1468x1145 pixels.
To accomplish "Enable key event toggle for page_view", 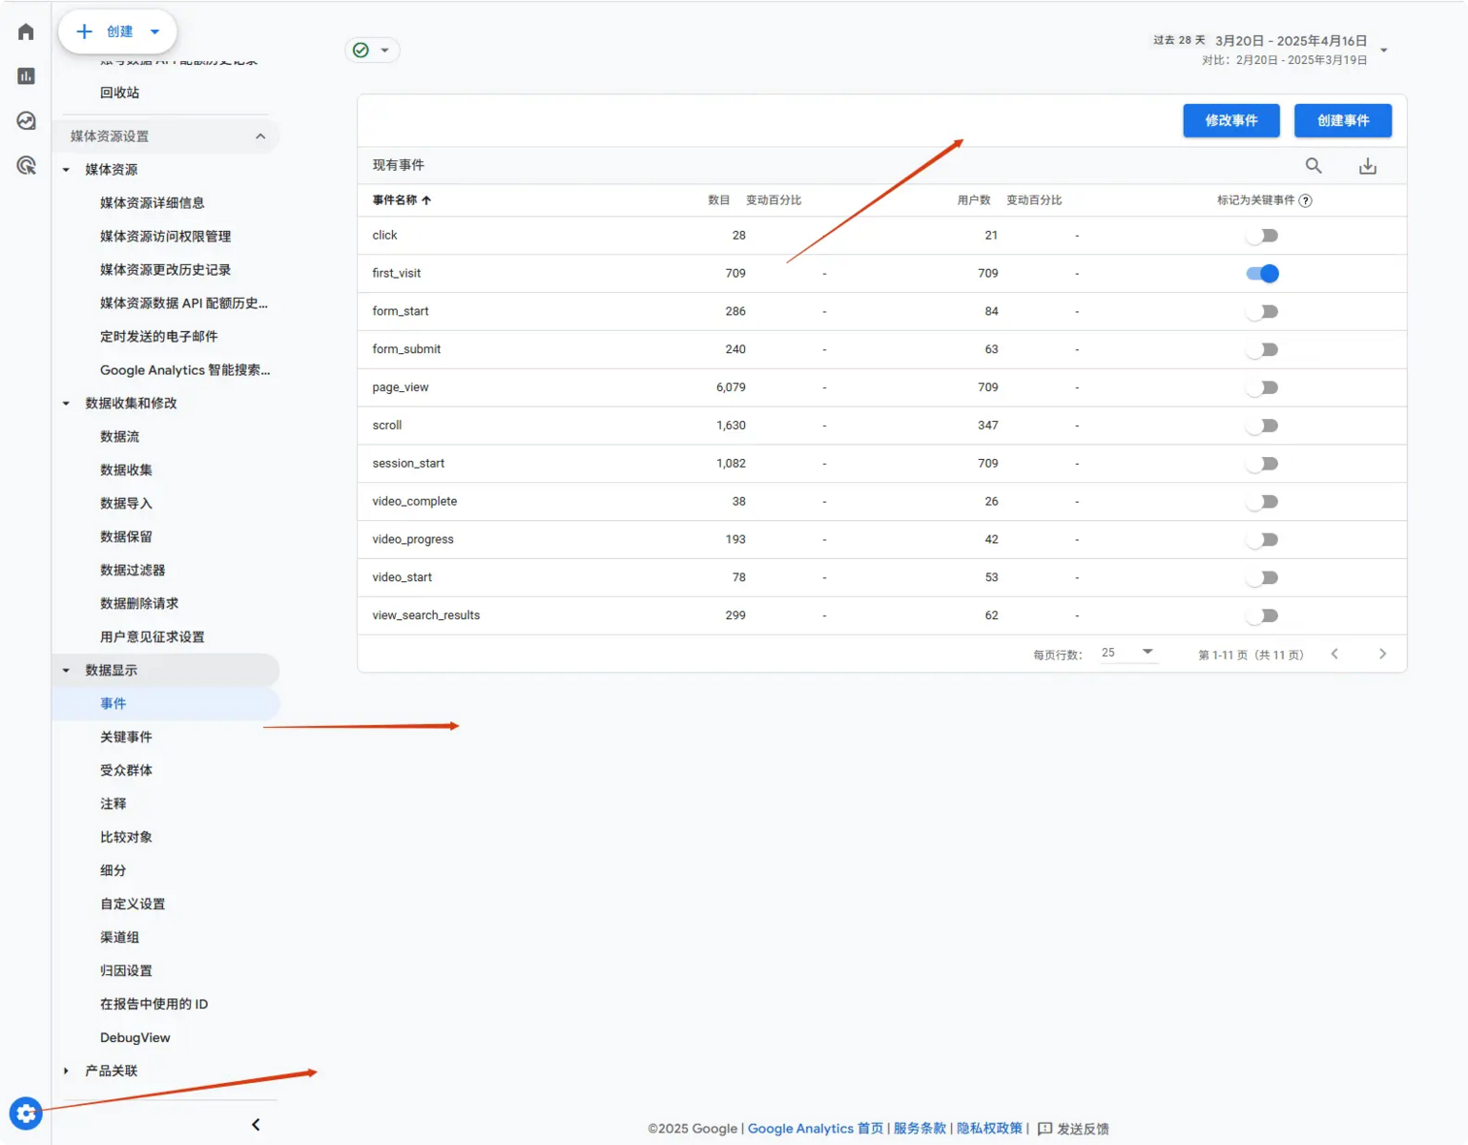I will pos(1262,388).
